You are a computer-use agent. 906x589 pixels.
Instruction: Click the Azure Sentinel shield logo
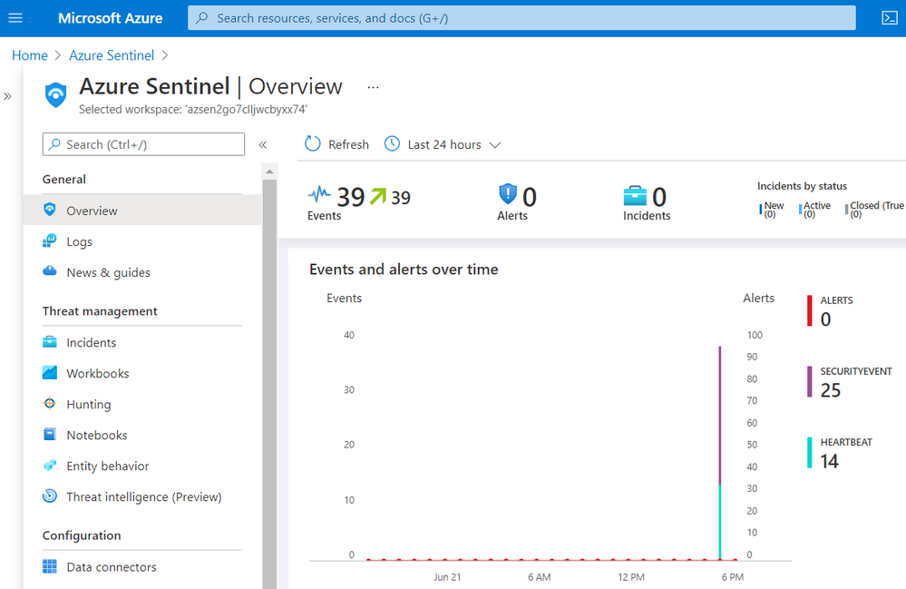[x=56, y=94]
